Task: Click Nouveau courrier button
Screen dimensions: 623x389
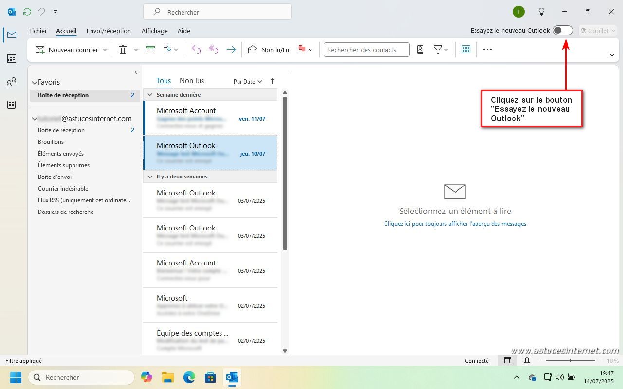Action: click(67, 50)
